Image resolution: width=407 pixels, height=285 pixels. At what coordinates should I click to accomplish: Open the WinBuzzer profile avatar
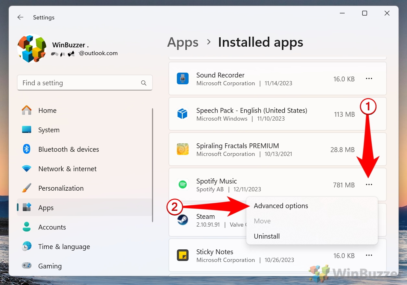click(32, 49)
